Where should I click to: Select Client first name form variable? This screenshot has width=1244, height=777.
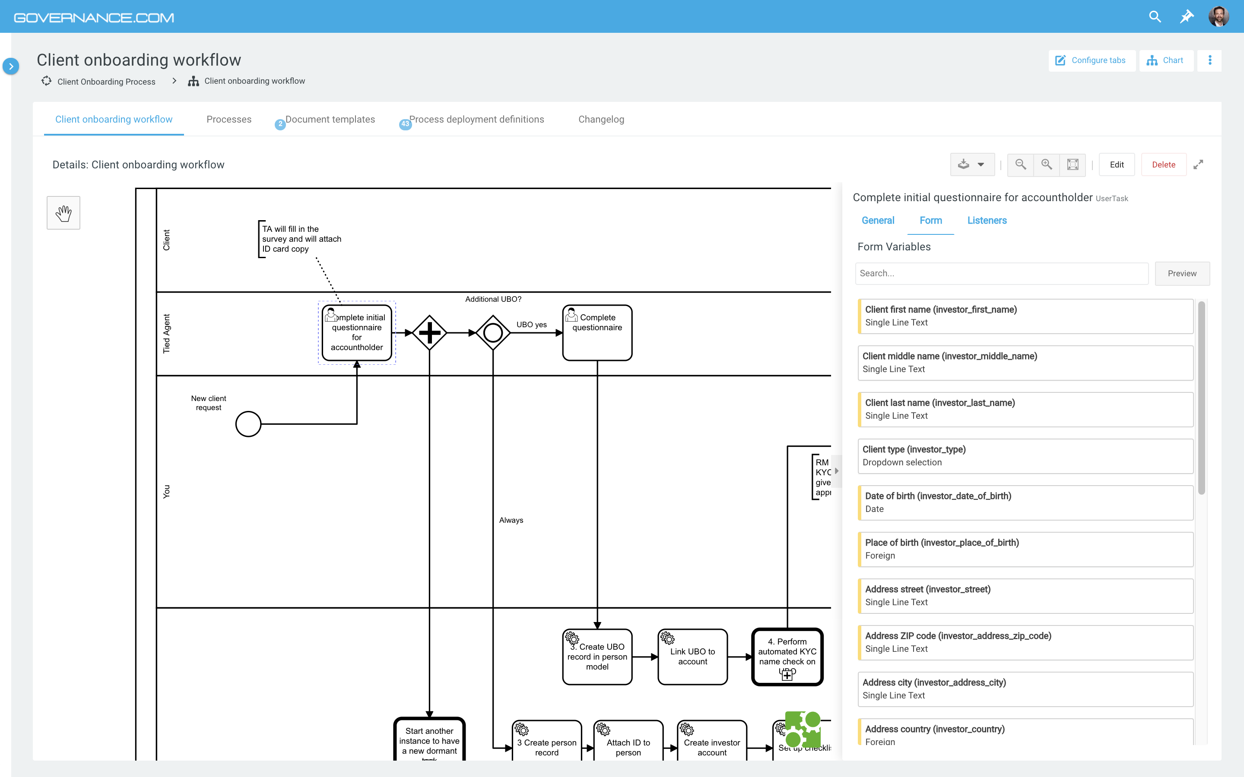1025,316
